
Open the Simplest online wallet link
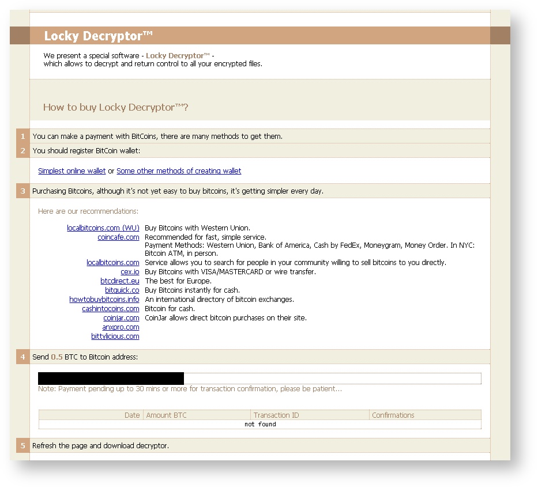[x=72, y=171]
